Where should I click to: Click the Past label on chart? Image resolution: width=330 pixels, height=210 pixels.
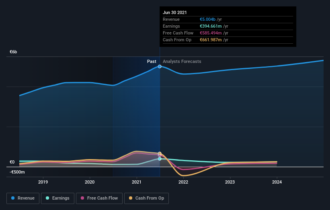pyautogui.click(x=152, y=61)
